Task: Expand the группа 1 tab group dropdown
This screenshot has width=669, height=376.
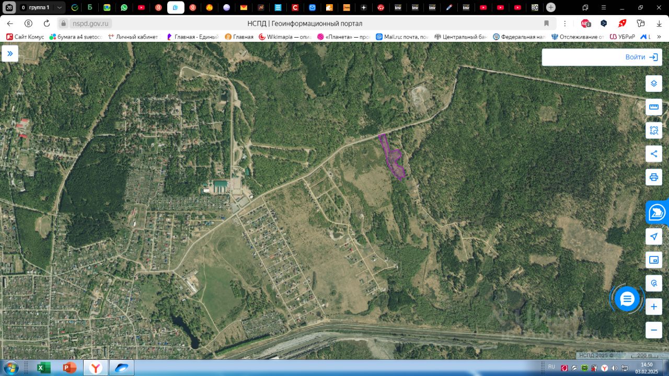Action: click(60, 8)
